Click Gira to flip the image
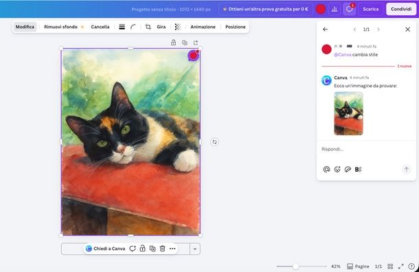Screen dimensions: 419x272 161,27
